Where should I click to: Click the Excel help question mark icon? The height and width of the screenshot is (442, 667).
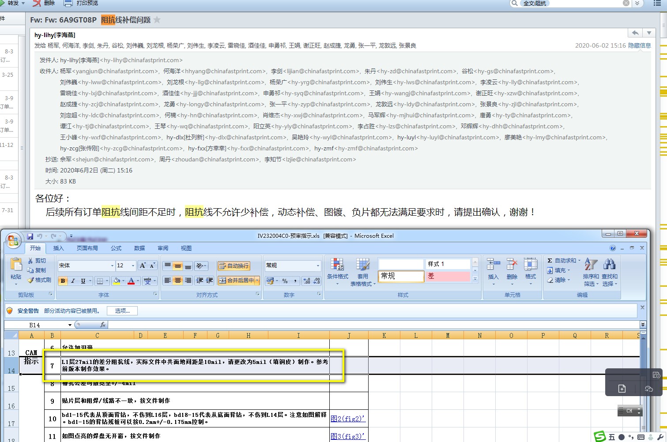coord(613,248)
